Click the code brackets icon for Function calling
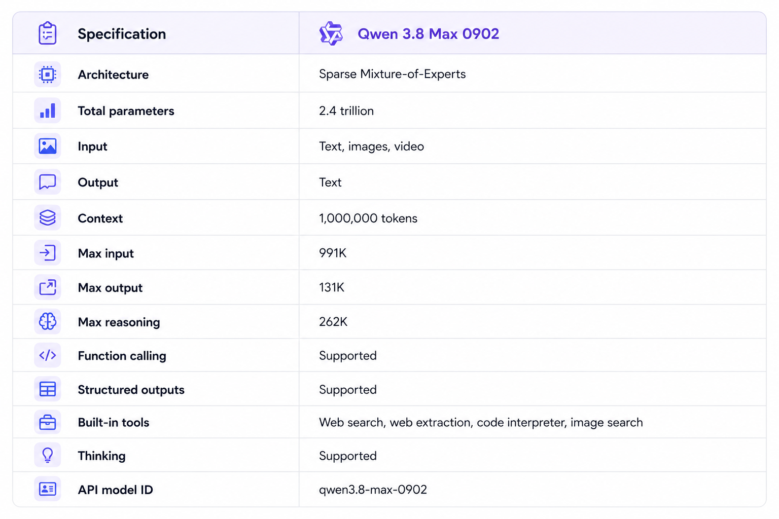779x519 pixels. click(48, 355)
